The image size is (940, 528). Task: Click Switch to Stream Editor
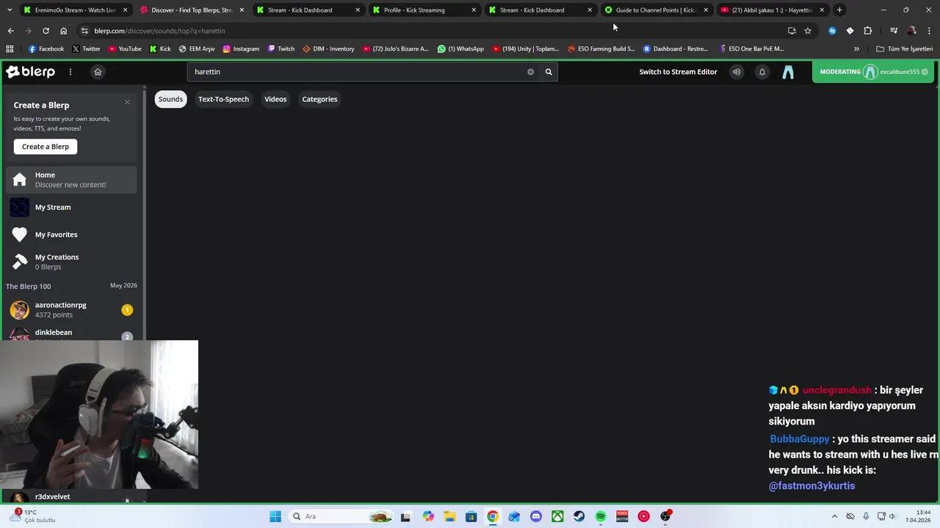click(678, 72)
